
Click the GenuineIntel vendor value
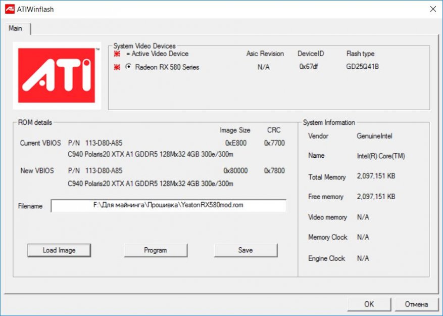[x=374, y=136]
